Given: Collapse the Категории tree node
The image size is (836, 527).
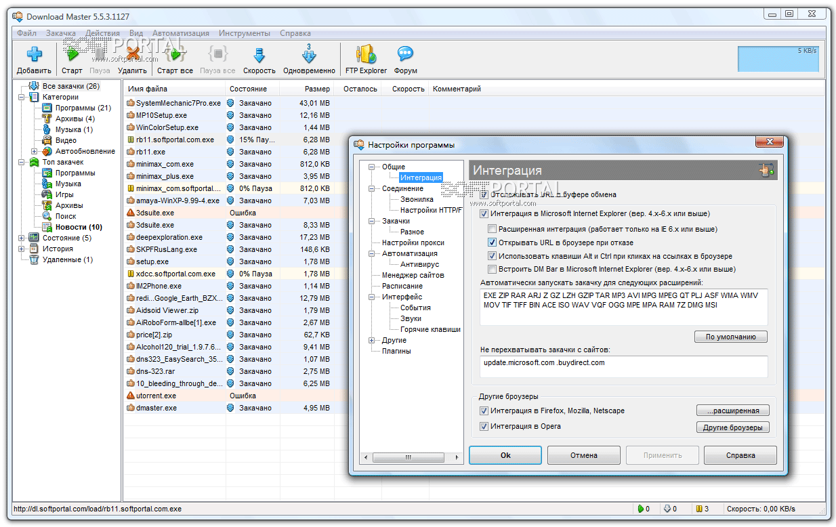Looking at the screenshot, I should point(22,97).
